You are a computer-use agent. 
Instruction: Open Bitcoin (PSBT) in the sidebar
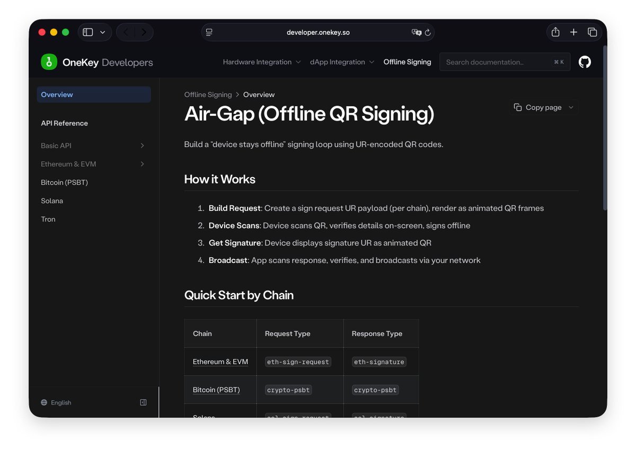64,183
